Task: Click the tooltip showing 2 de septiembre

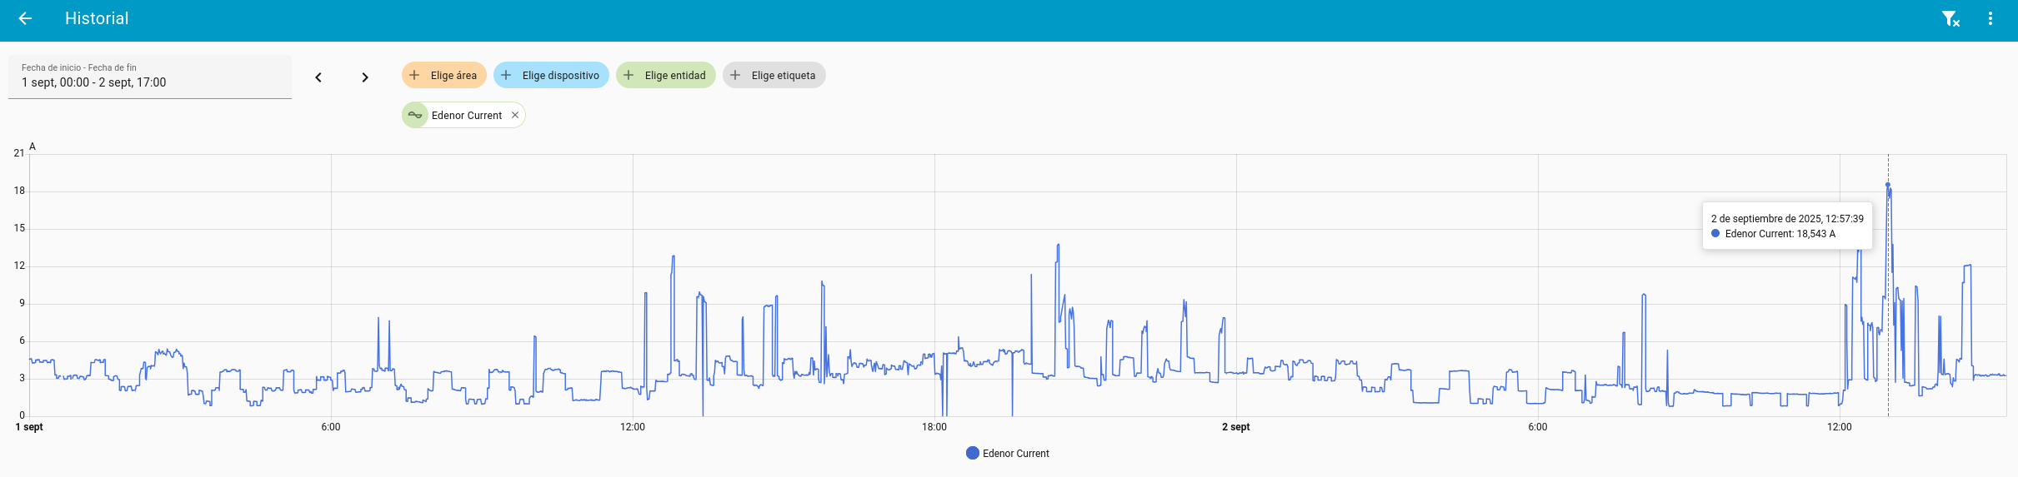Action: pos(1787,226)
